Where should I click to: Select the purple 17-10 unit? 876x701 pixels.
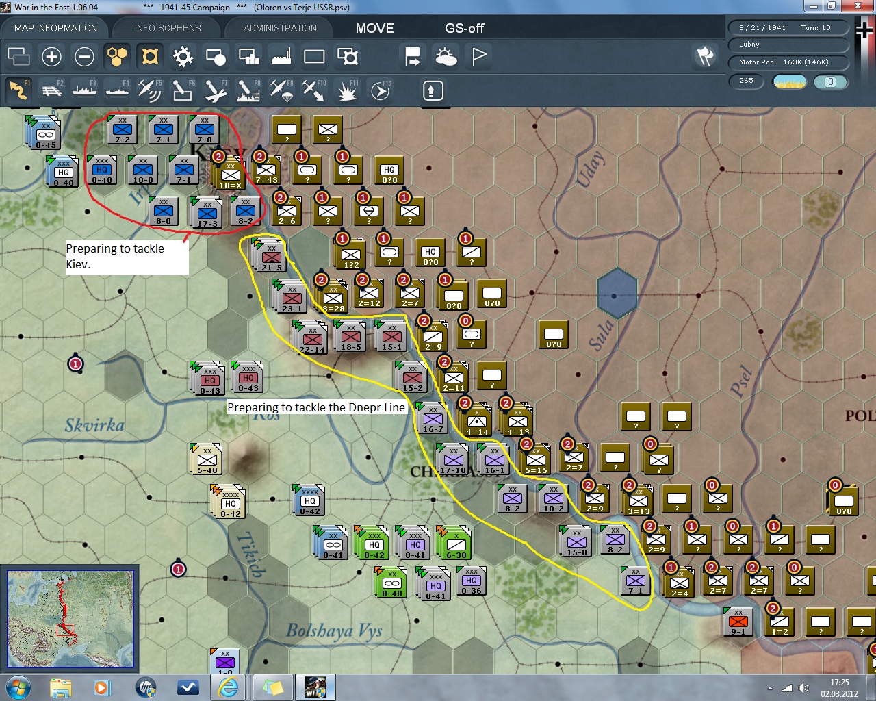click(452, 459)
